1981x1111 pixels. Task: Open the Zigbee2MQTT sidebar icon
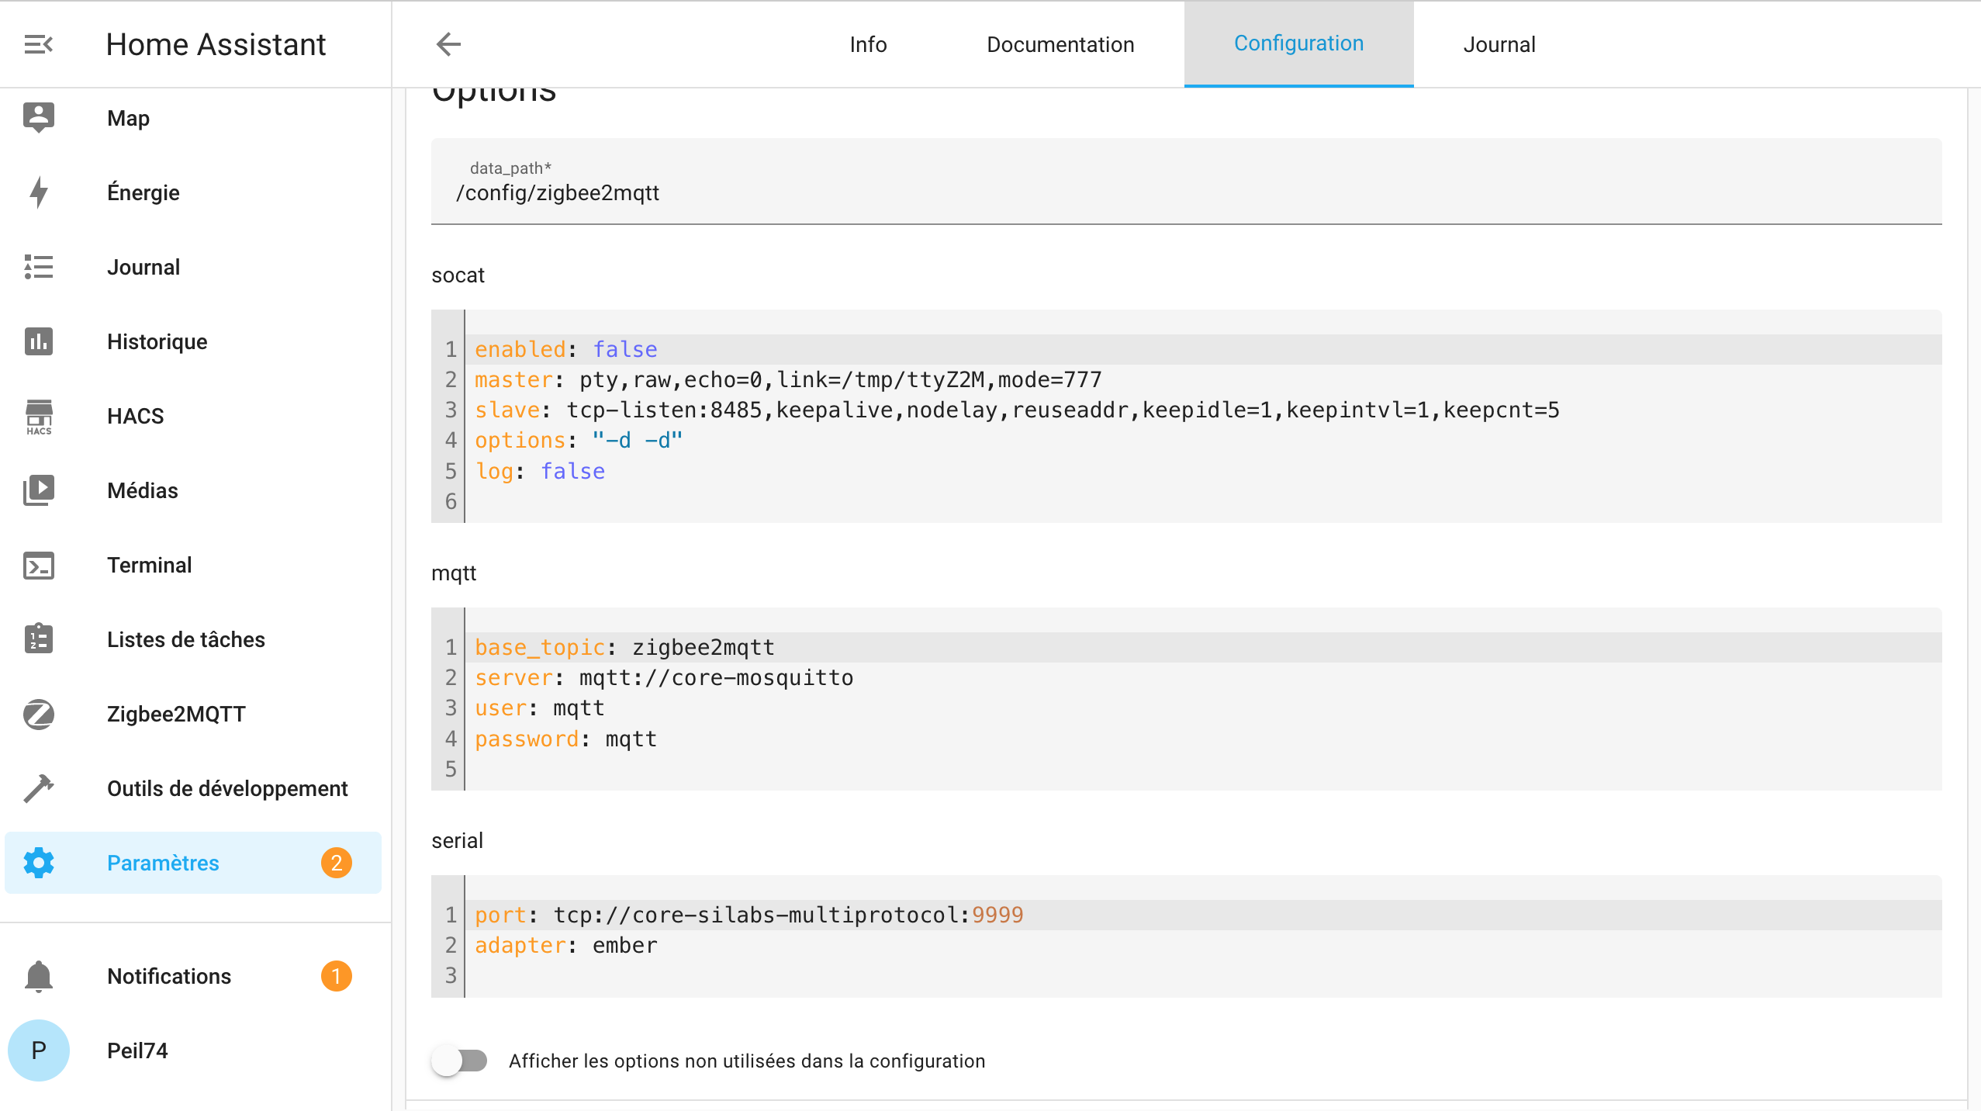coord(38,714)
